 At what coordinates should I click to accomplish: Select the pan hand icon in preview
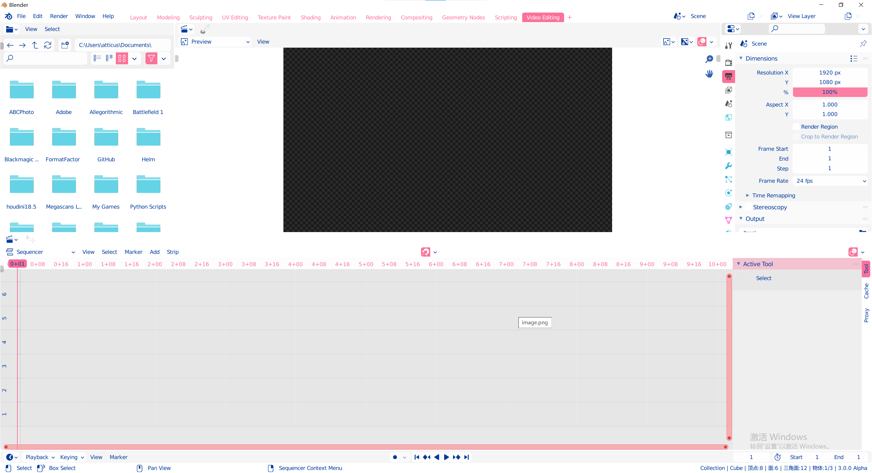[709, 74]
